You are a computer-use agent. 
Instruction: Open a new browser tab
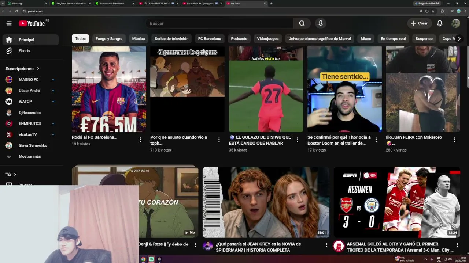(271, 3)
